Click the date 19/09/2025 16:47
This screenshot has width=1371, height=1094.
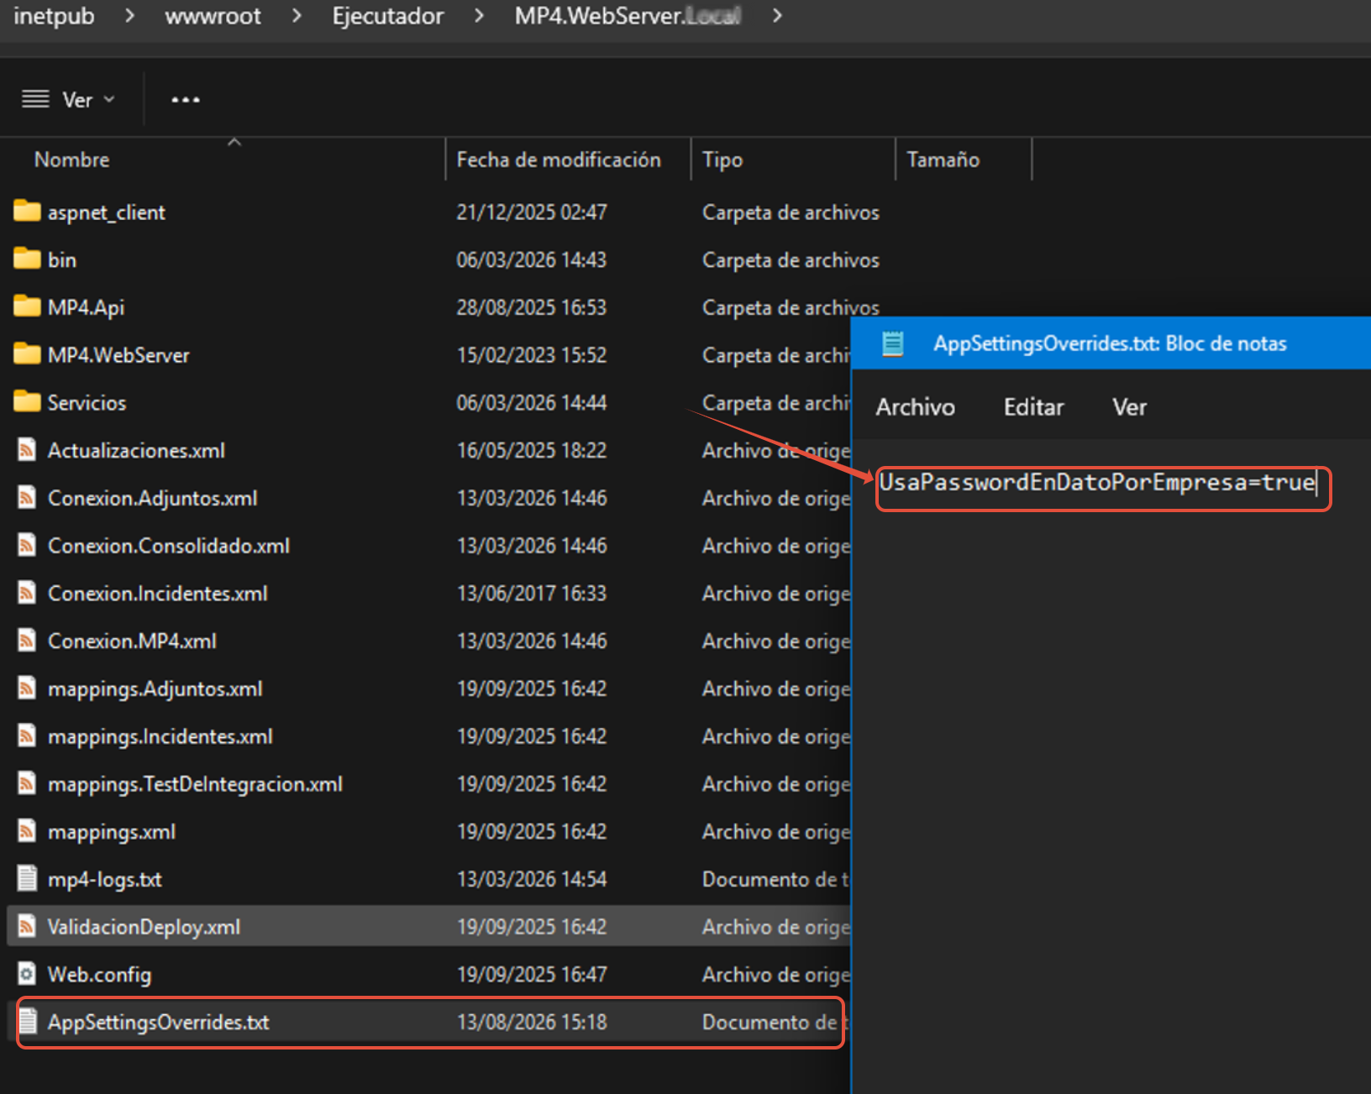[x=532, y=975]
